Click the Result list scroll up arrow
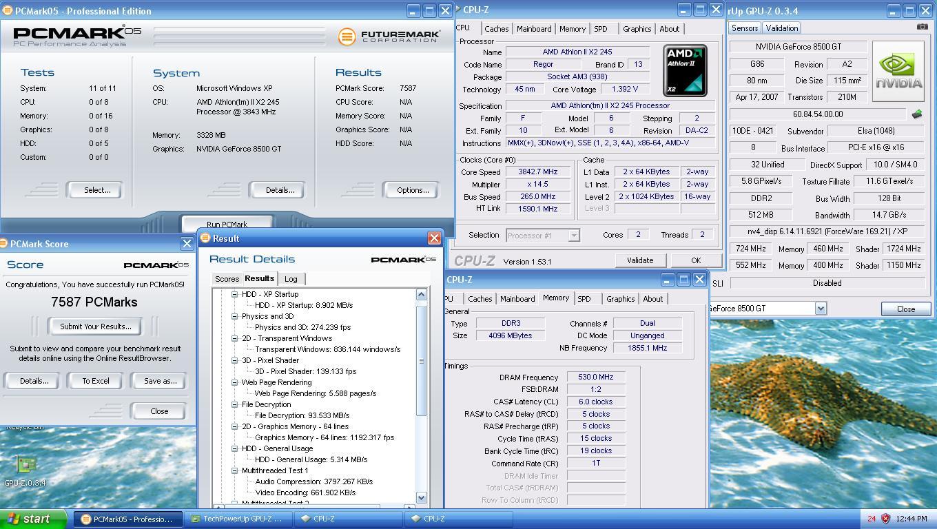The image size is (937, 529). click(x=422, y=295)
